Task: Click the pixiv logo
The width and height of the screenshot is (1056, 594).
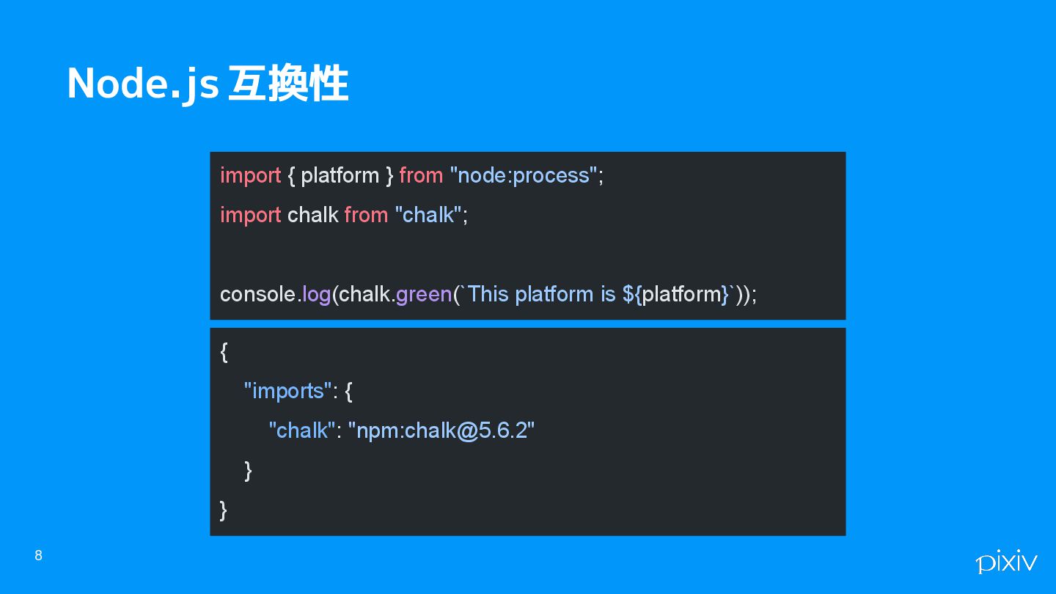Action: [x=1006, y=561]
